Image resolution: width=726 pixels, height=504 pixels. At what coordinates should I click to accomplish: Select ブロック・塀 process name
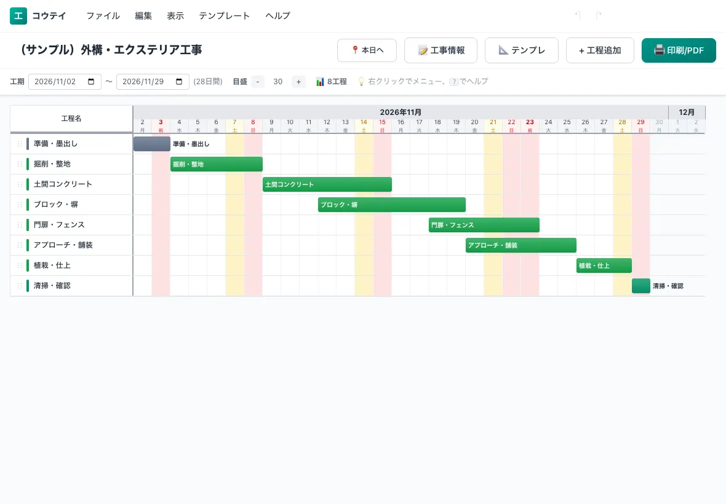coord(55,205)
